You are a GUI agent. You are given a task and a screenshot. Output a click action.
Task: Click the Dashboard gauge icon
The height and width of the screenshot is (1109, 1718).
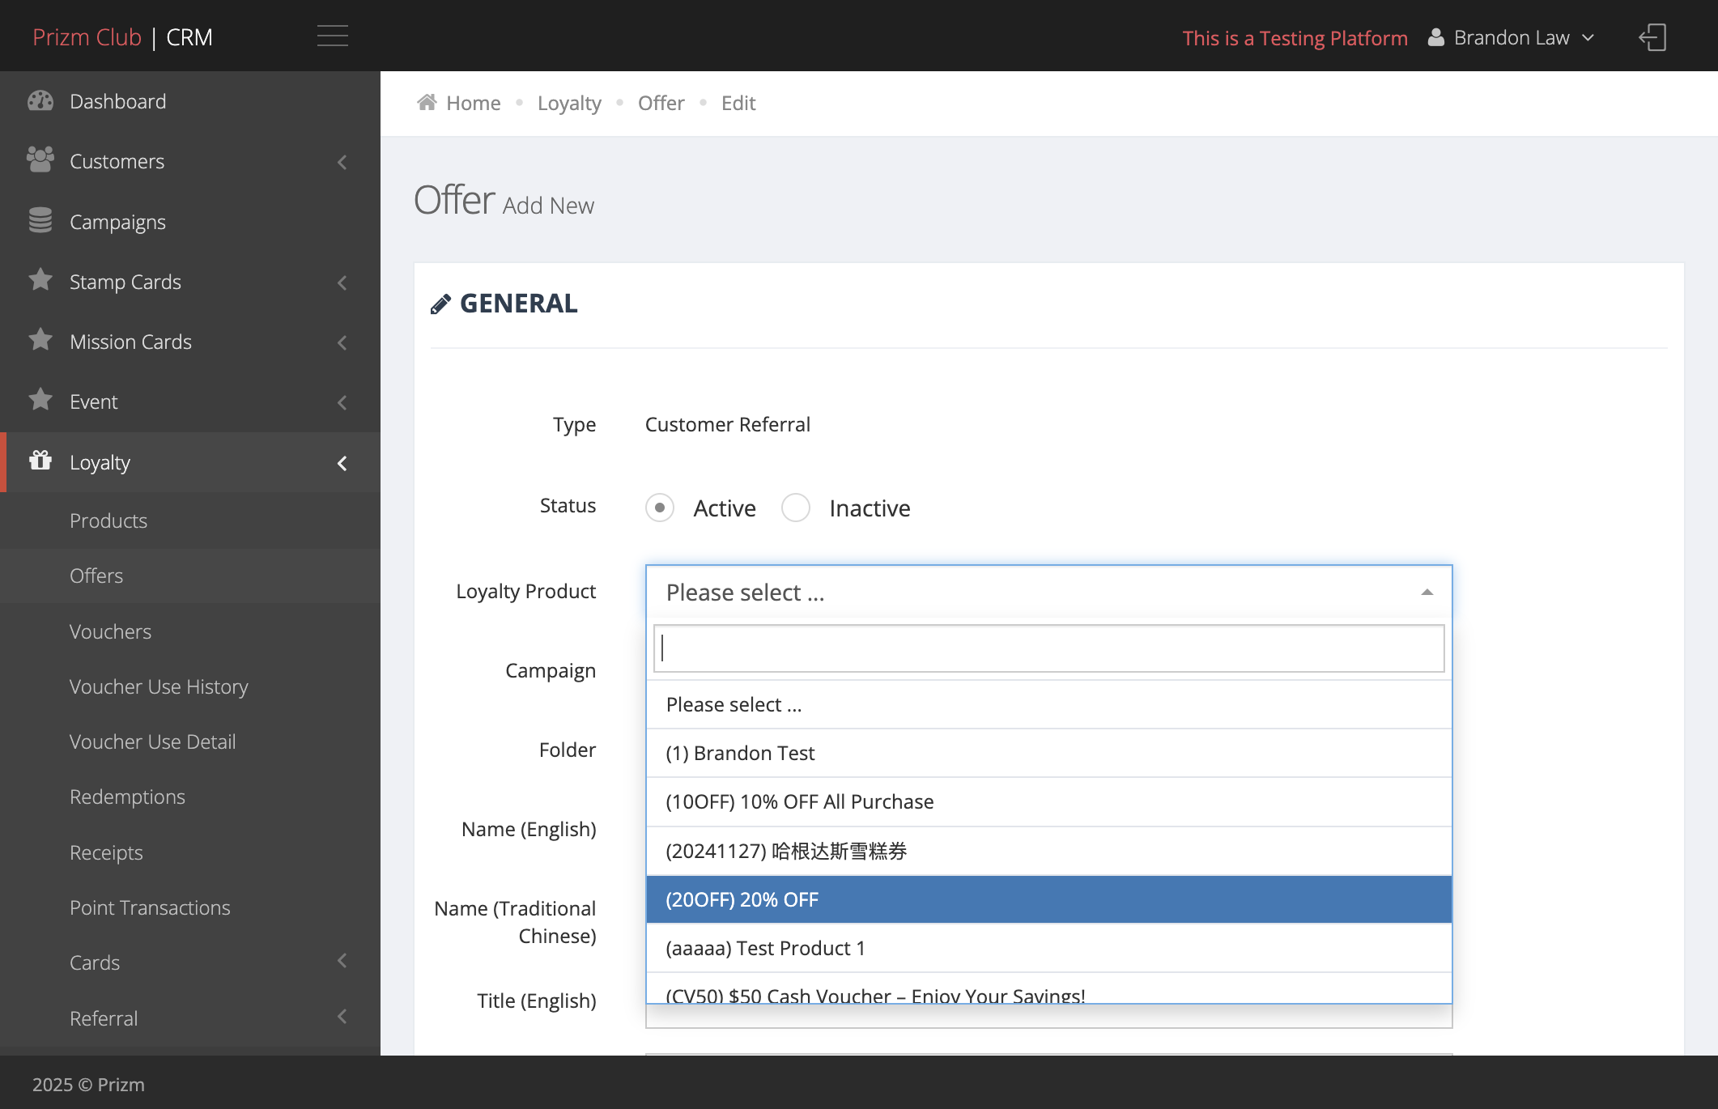[40, 100]
